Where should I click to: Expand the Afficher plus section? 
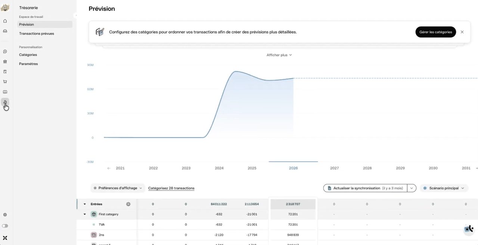[279, 55]
